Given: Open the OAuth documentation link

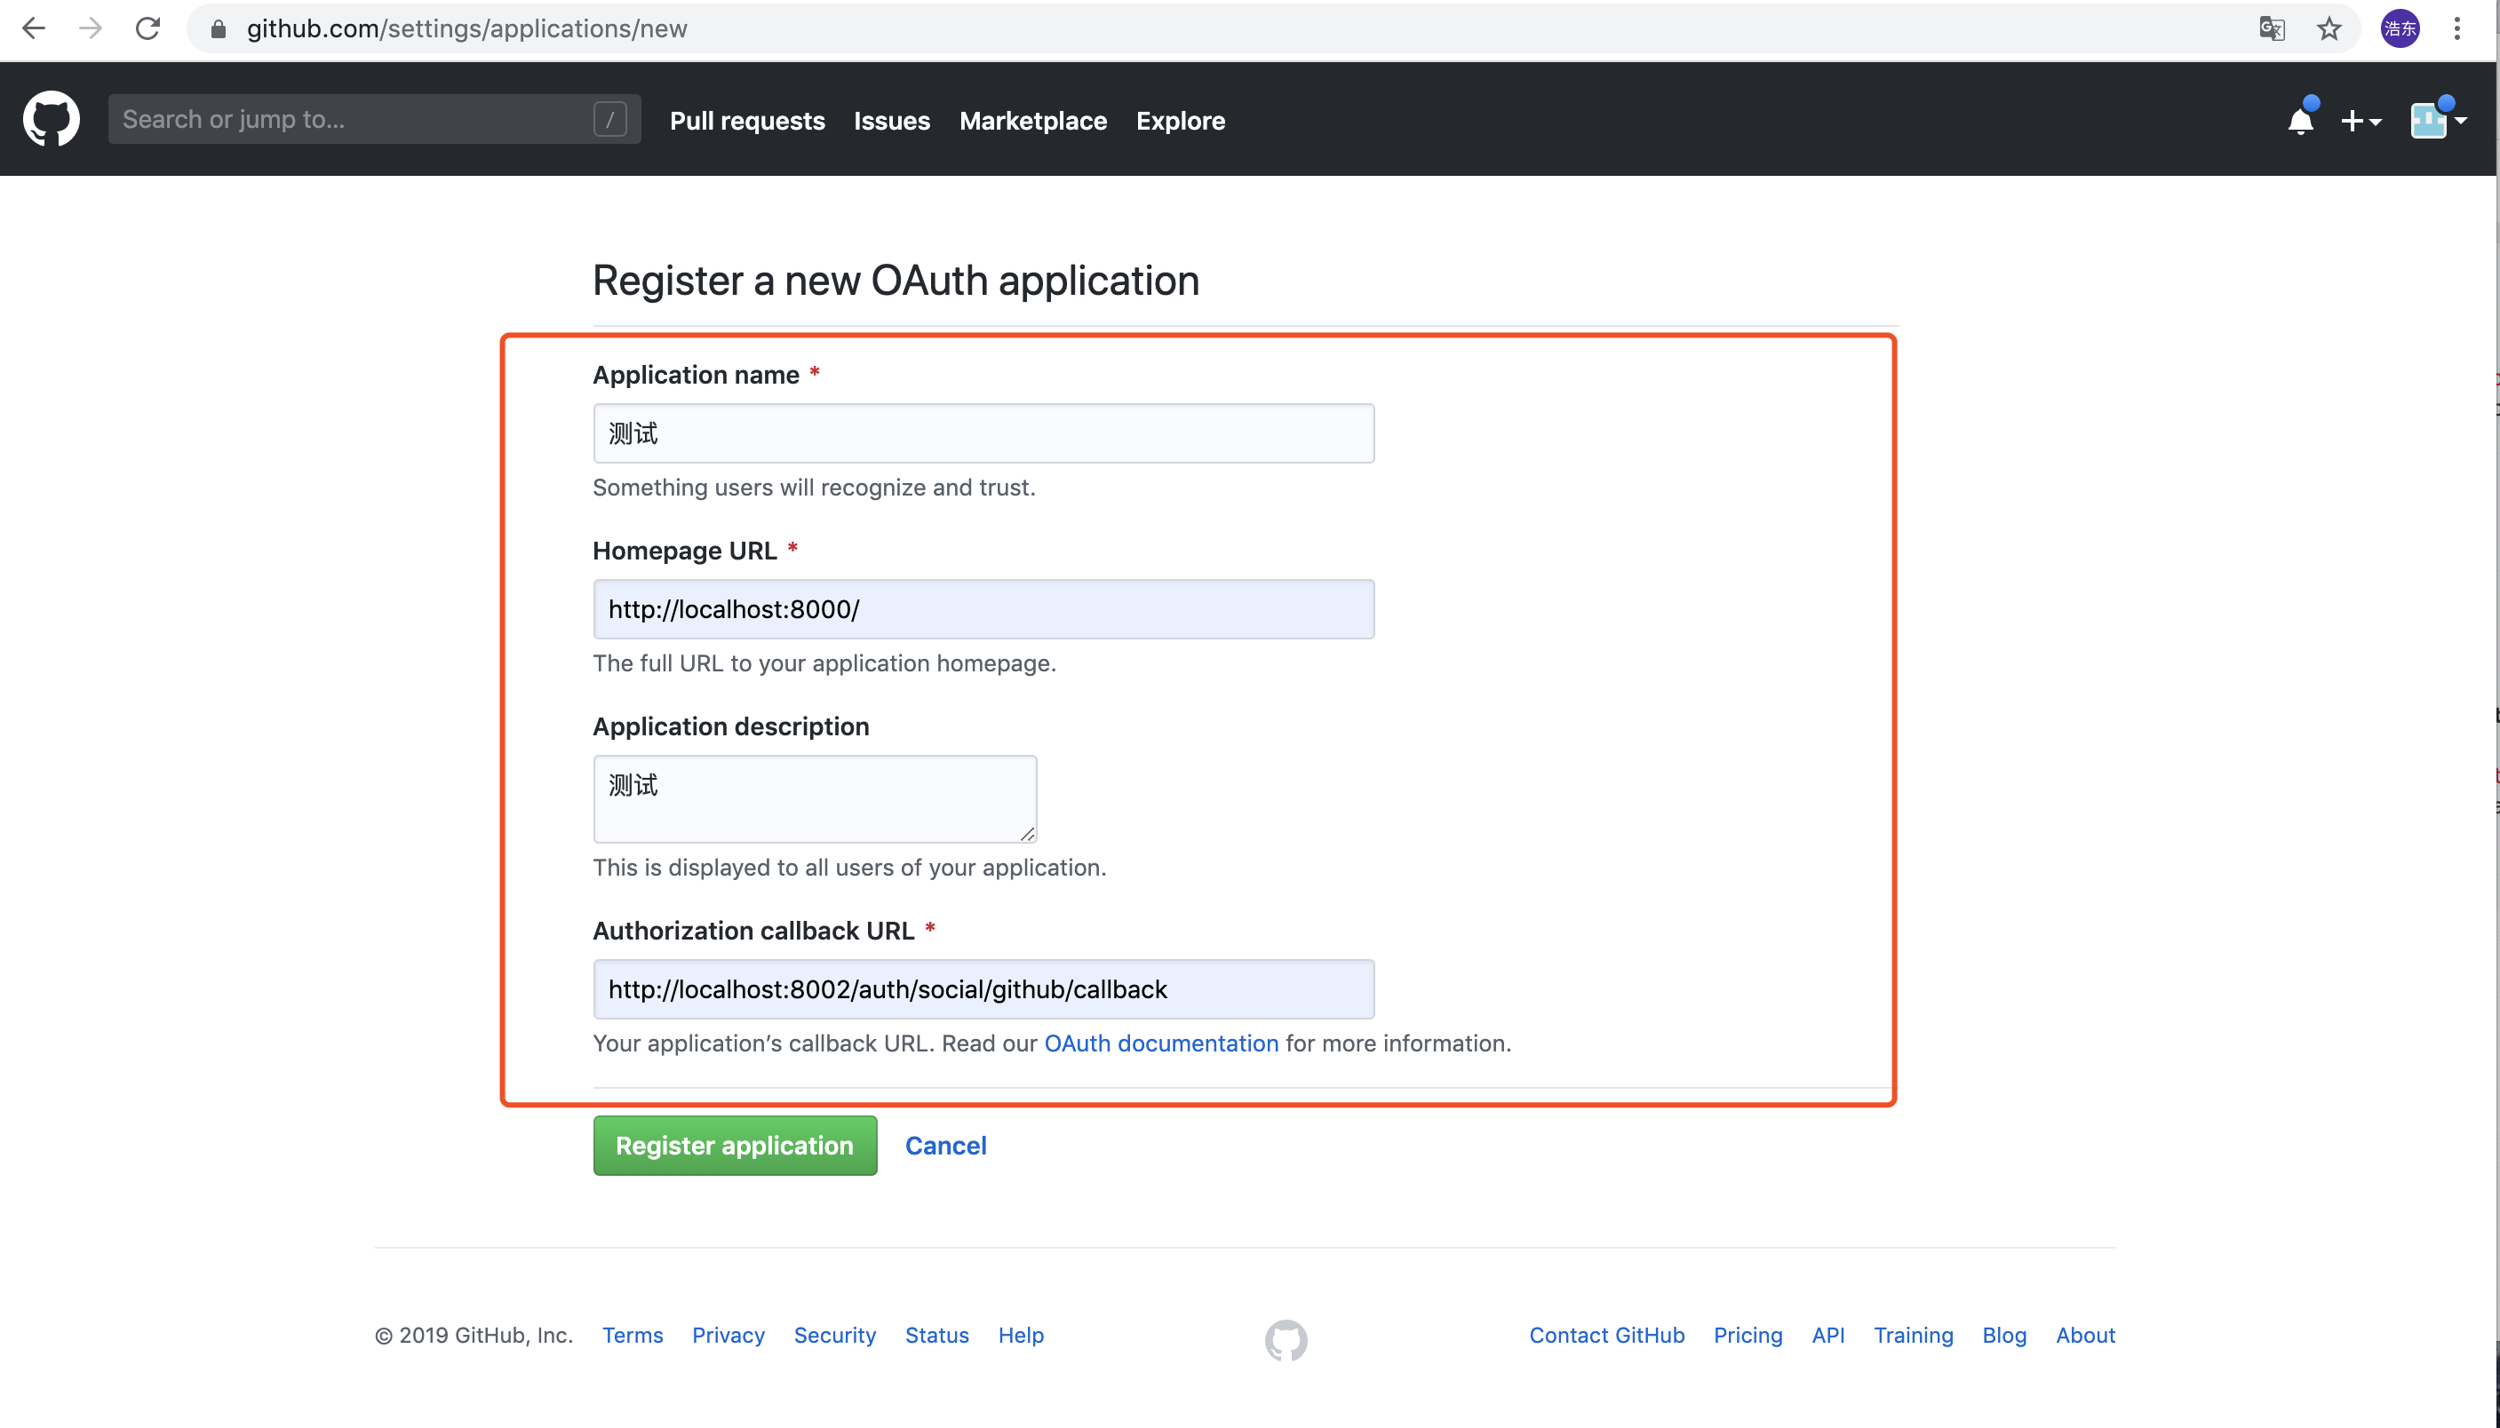Looking at the screenshot, I should (1160, 1043).
